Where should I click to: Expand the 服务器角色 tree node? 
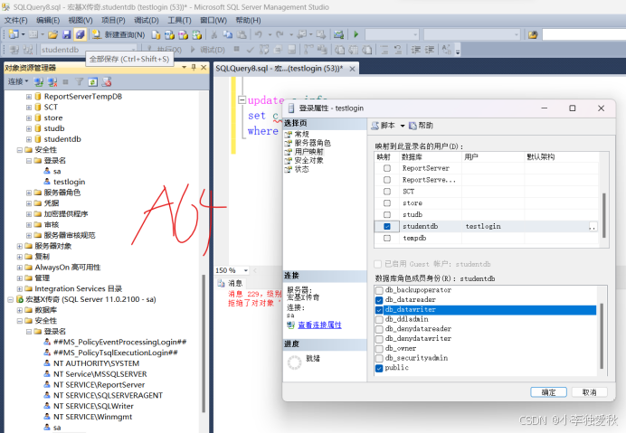[x=29, y=193]
